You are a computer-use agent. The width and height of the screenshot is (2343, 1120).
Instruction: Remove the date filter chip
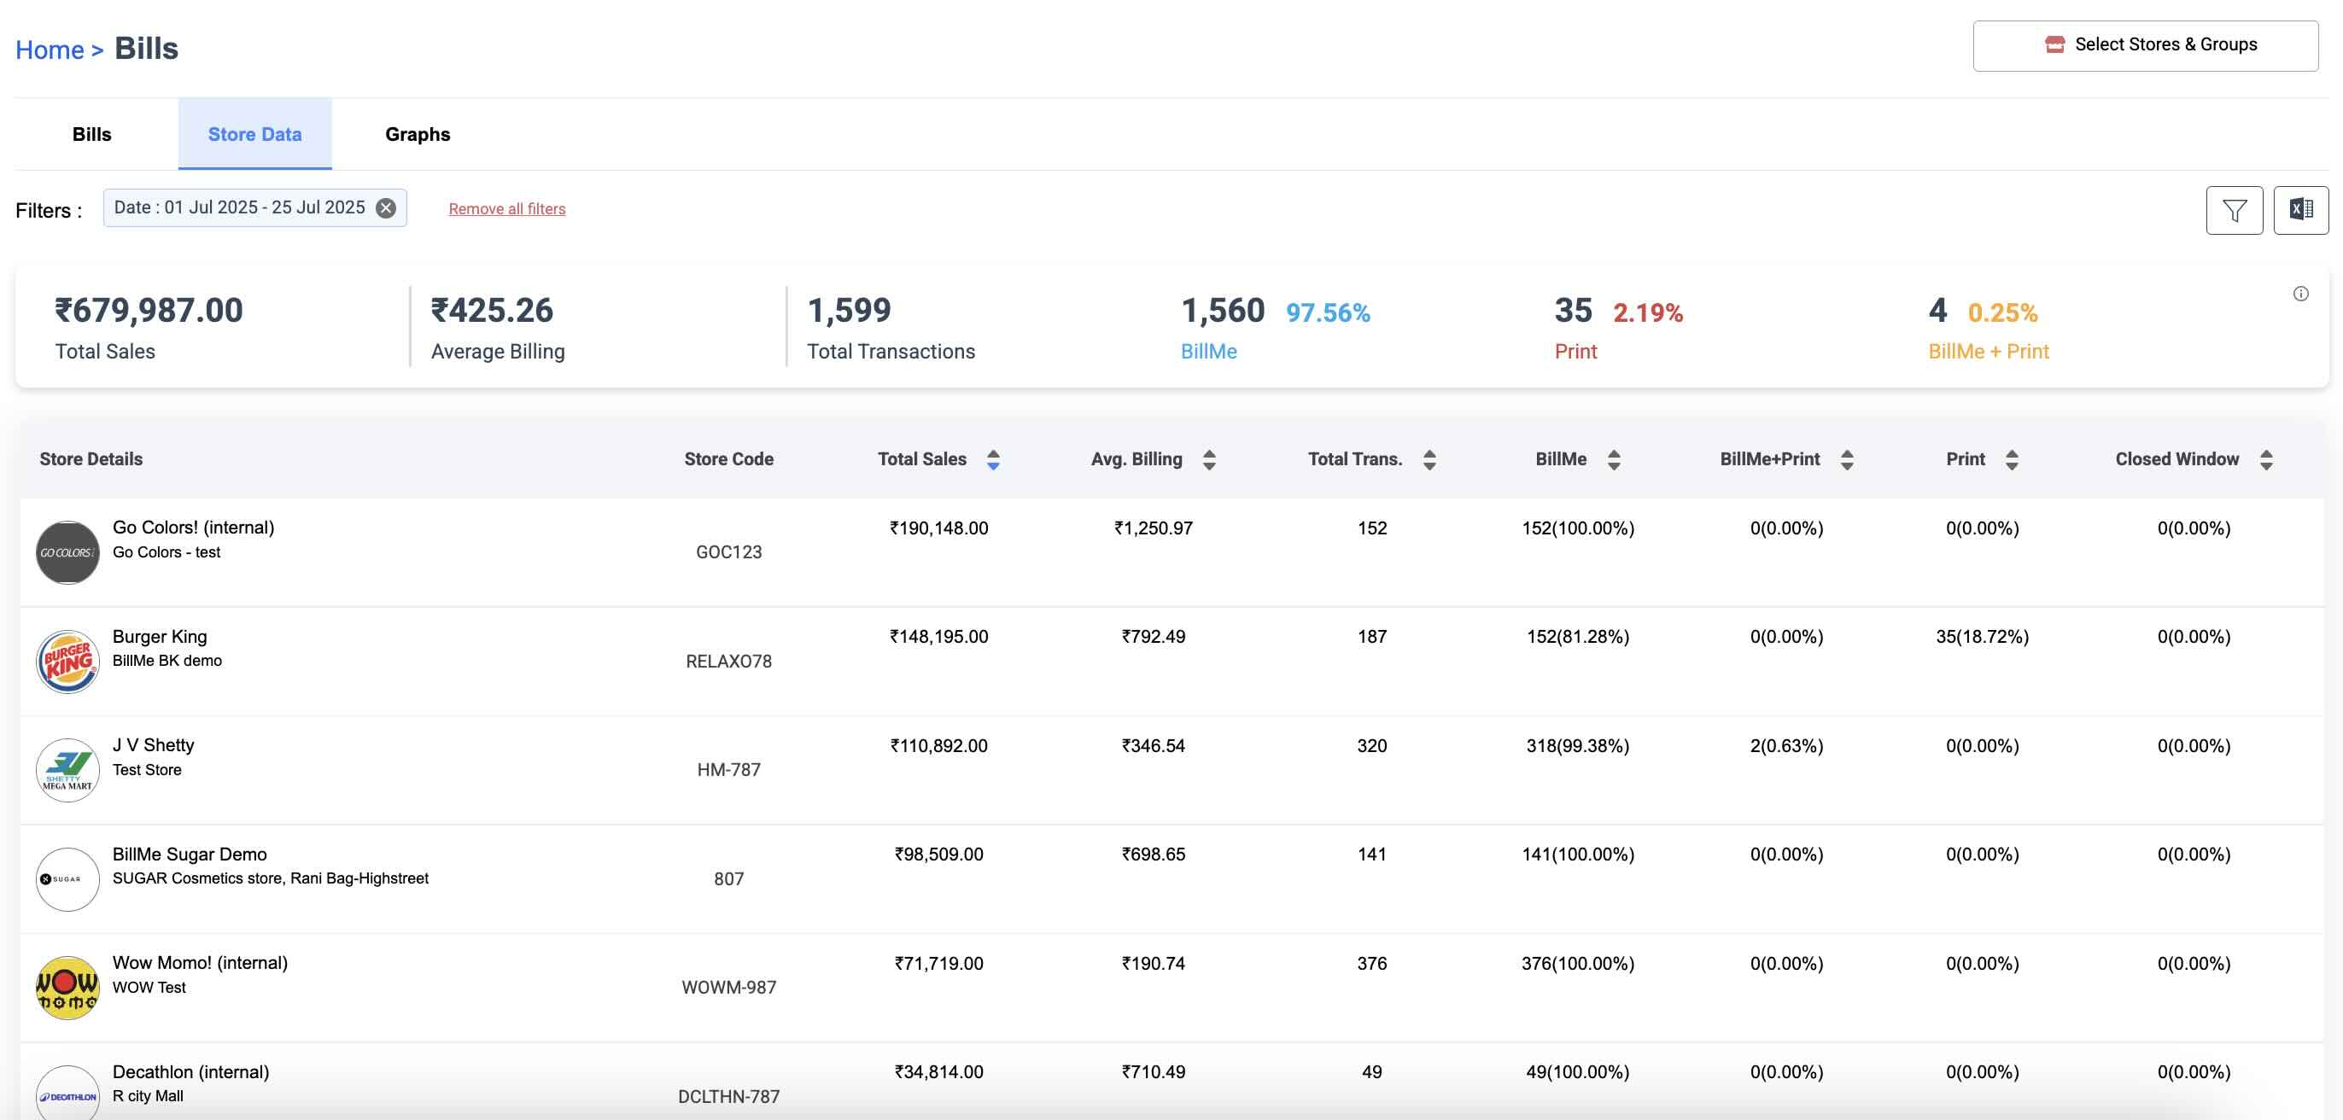pyautogui.click(x=387, y=208)
